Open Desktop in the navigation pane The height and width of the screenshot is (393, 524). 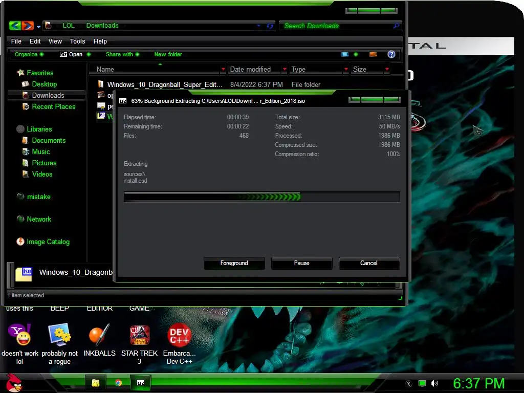44,84
